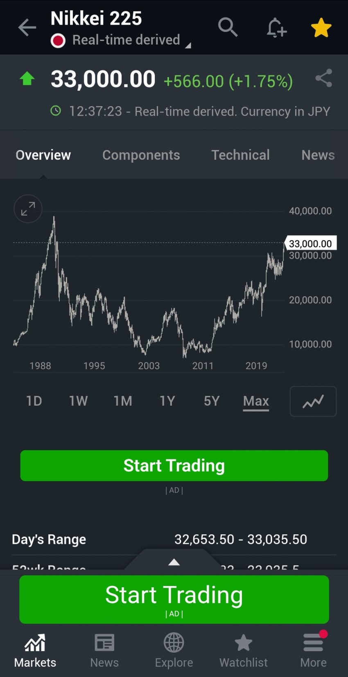Tap the 33,000.00 price marker on chart

pyautogui.click(x=310, y=243)
